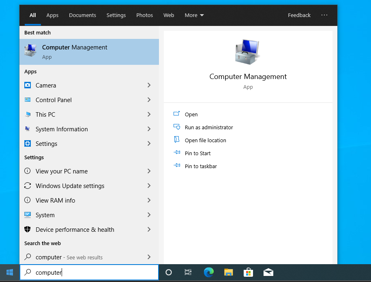Select the Control Panel search result
Viewport: 371px width, 282px height.
click(x=89, y=100)
